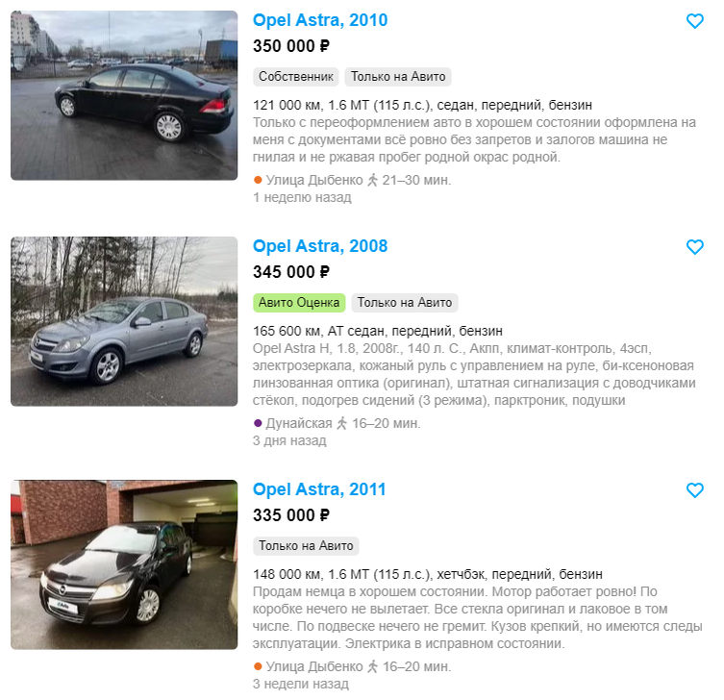
Task: Click Только на Авито badge on 2010 listing
Action: pos(398,77)
